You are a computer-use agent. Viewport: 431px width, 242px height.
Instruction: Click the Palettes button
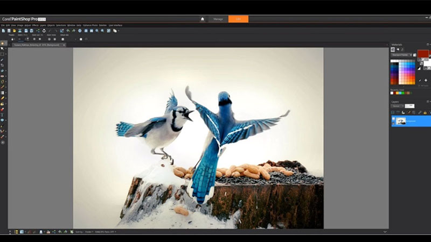102,25
